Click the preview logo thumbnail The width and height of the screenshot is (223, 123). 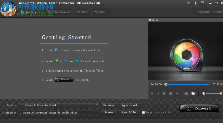[186, 55]
